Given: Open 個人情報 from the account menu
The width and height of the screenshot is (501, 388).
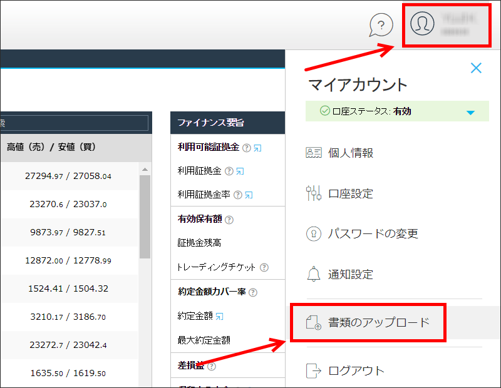Looking at the screenshot, I should (351, 153).
